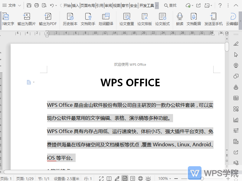This screenshot has height=181, width=242.
Task: Expand the zoom percentage dropdown
Action: tap(171, 179)
